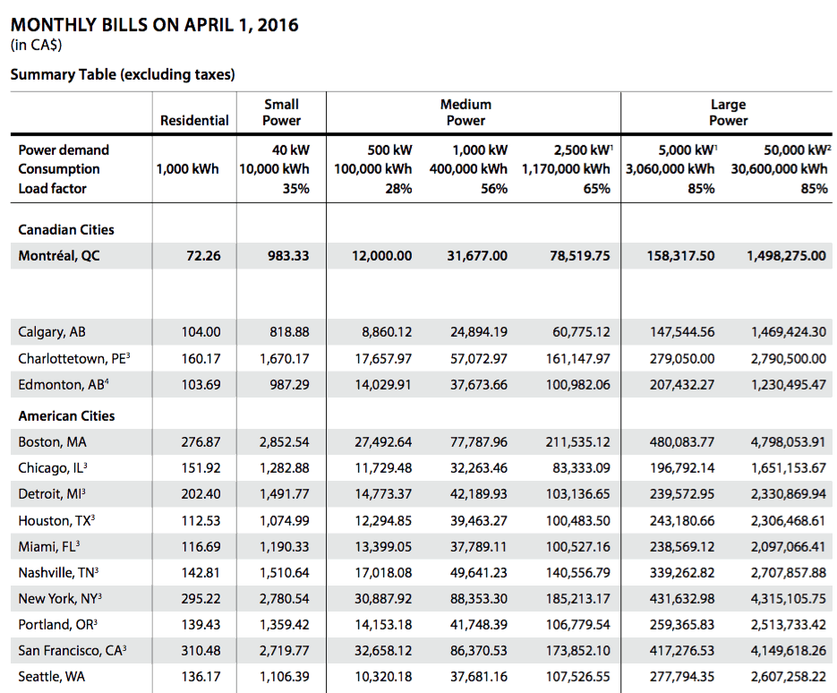Image resolution: width=837 pixels, height=693 pixels.
Task: Click the Small Power column header
Action: click(281, 113)
